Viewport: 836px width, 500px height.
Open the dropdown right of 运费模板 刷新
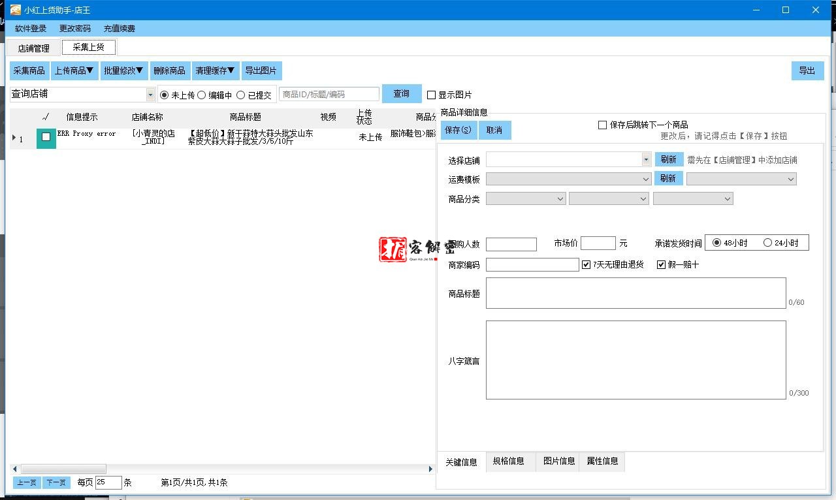[741, 179]
